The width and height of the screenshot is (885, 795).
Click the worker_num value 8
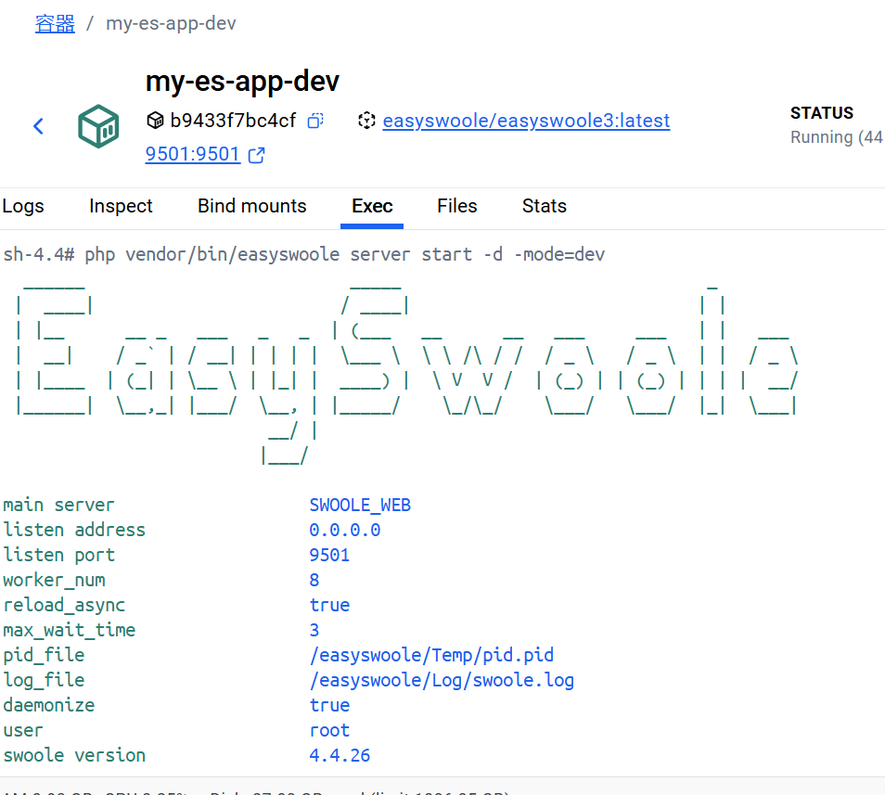(x=314, y=580)
